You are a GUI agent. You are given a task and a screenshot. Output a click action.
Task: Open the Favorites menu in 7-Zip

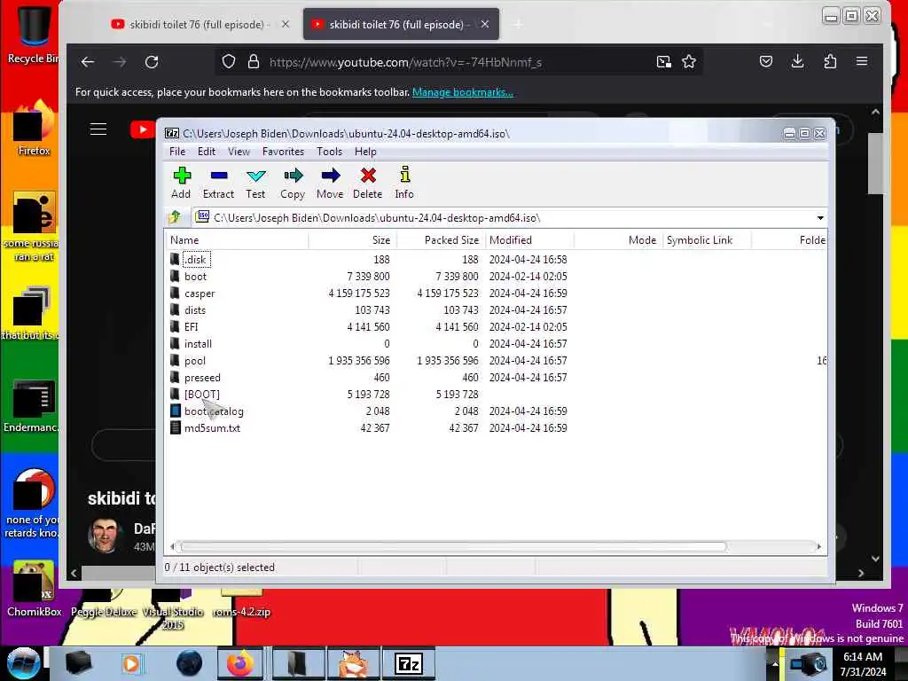(x=283, y=152)
